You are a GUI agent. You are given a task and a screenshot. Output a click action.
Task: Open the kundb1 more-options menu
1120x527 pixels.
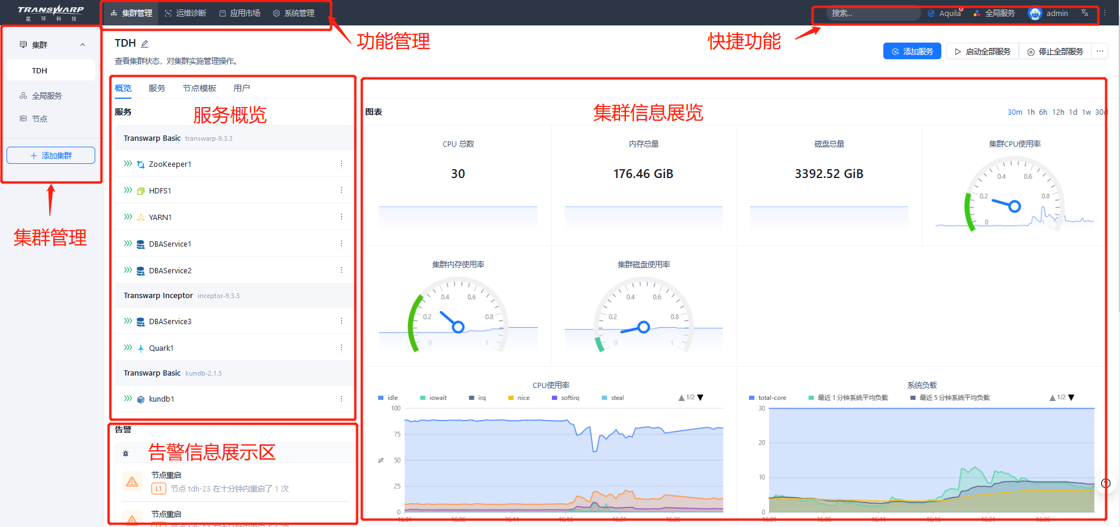[341, 399]
